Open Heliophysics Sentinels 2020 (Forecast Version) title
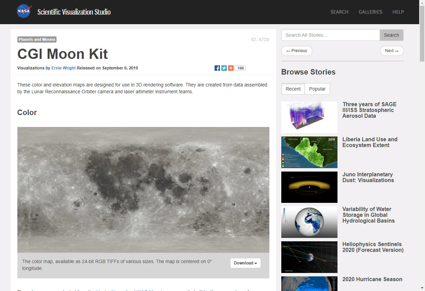This screenshot has height=291, width=425. tap(373, 247)
